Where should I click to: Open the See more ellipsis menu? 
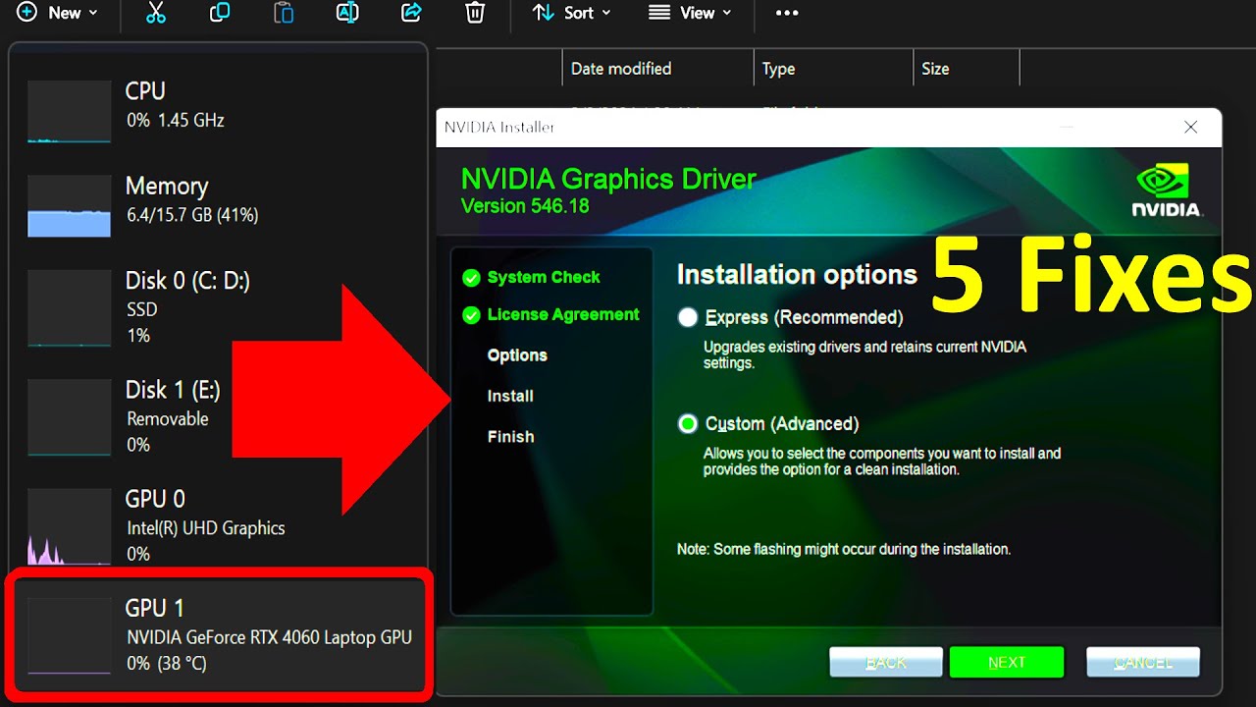(787, 13)
